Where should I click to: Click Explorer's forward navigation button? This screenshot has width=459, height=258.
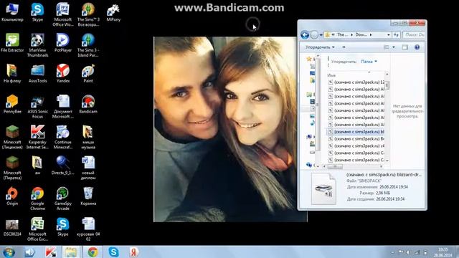point(314,35)
